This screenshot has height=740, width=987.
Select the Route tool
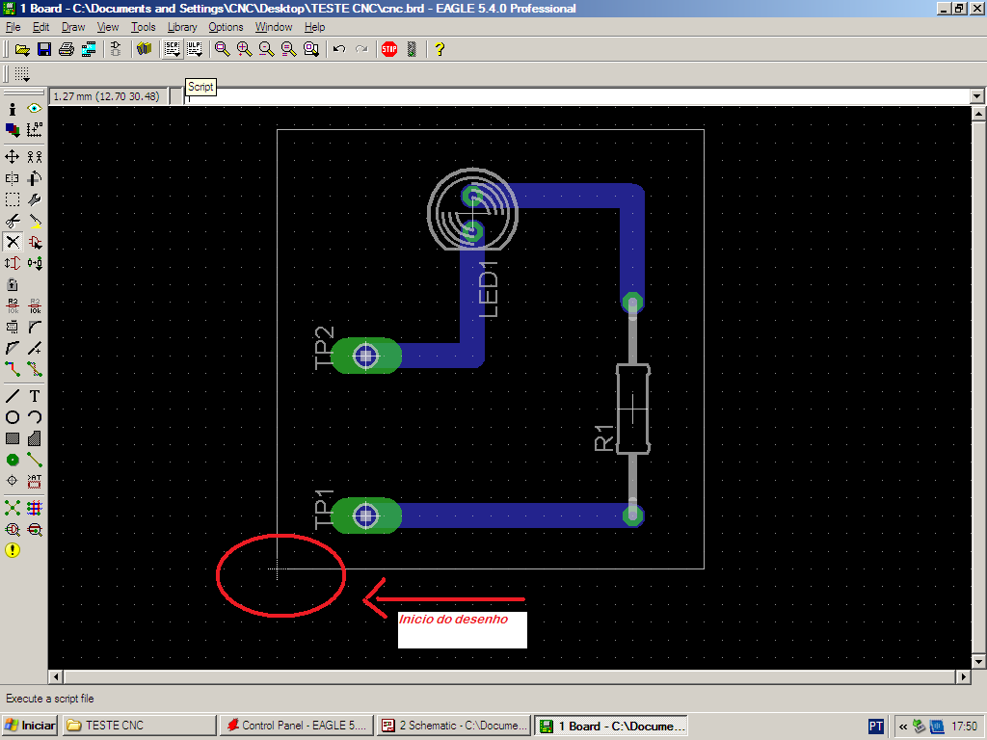(x=12, y=369)
